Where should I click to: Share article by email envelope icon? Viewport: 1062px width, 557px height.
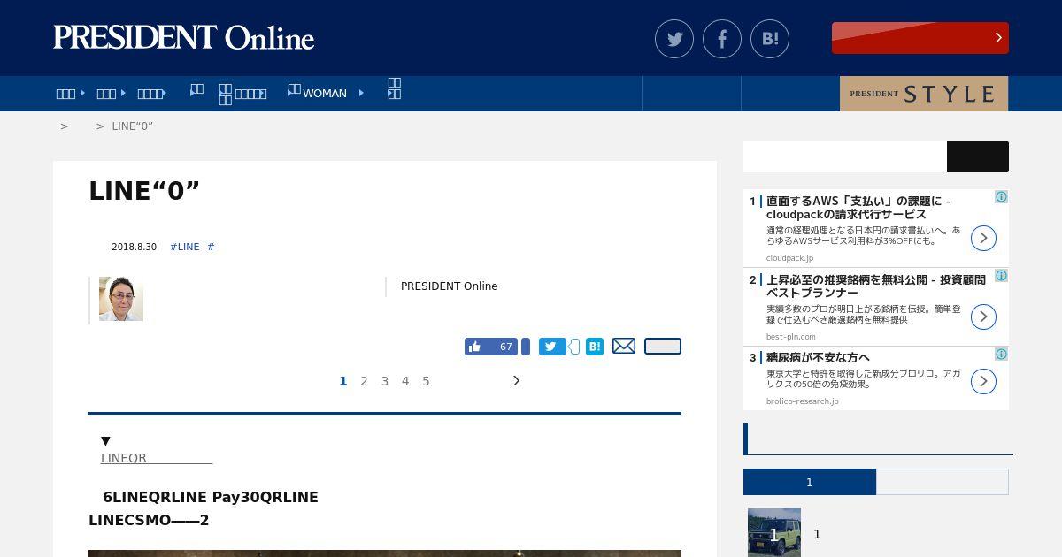click(624, 346)
